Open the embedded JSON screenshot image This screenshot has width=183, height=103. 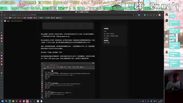[x=68, y=80]
